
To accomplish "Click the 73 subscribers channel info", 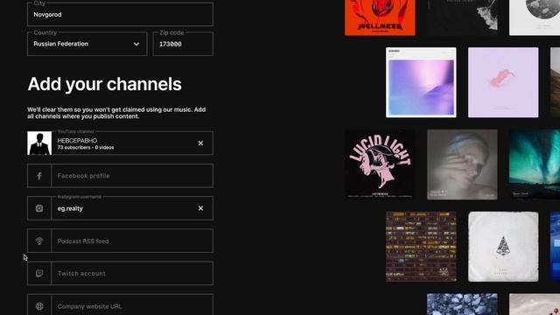I will pyautogui.click(x=86, y=148).
